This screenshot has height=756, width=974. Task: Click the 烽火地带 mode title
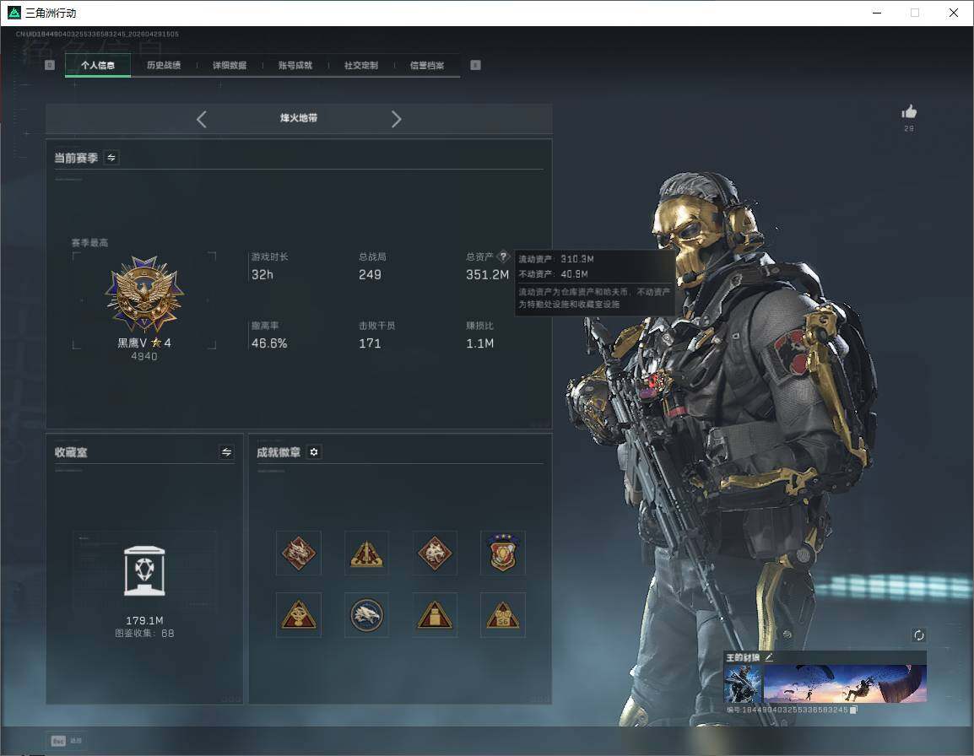(299, 118)
